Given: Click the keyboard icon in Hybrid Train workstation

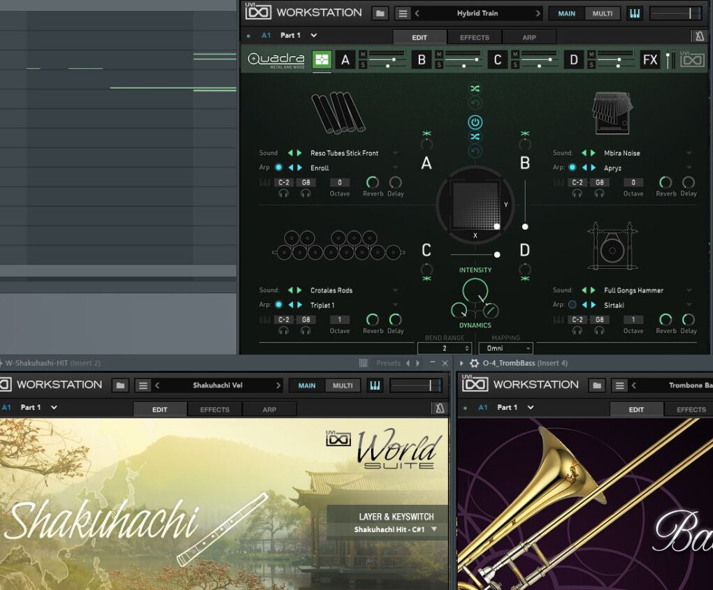Looking at the screenshot, I should coord(635,13).
